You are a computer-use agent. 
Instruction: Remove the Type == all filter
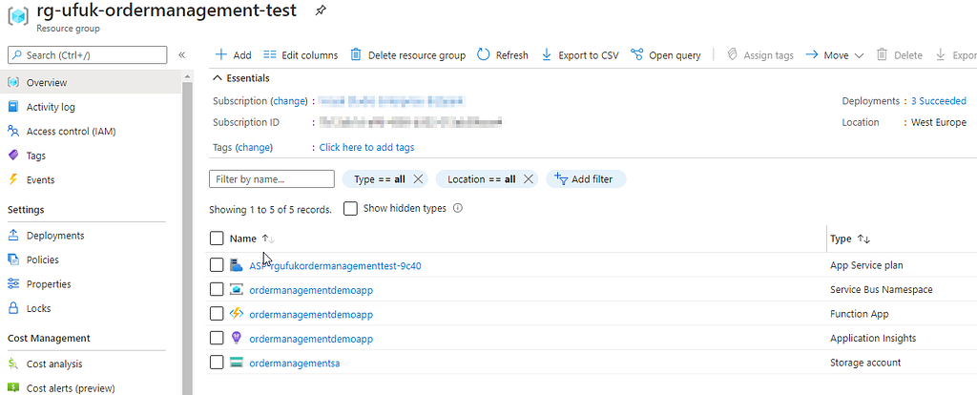click(418, 178)
